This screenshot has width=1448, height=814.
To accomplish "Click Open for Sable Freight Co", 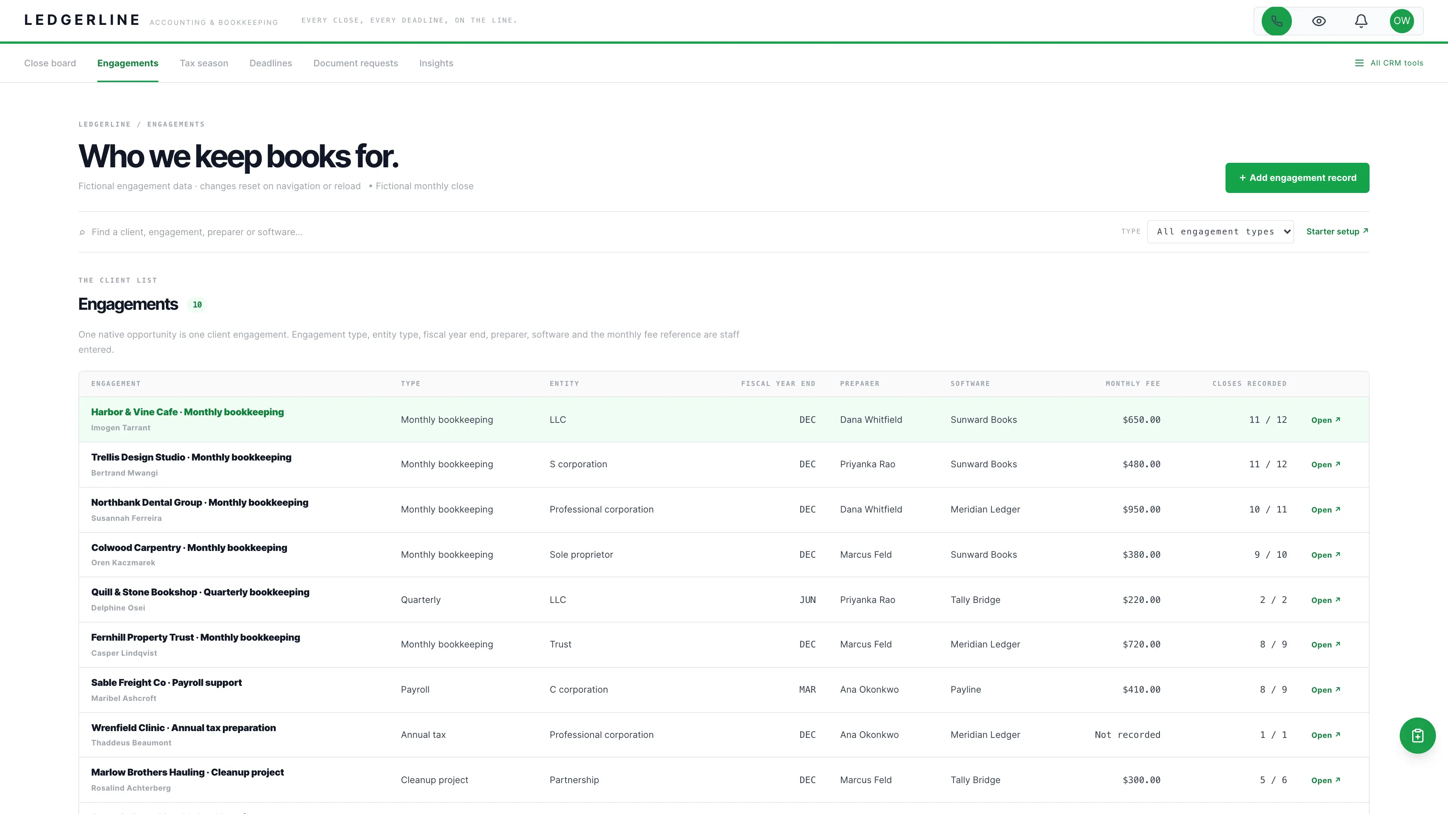I will click(1325, 690).
